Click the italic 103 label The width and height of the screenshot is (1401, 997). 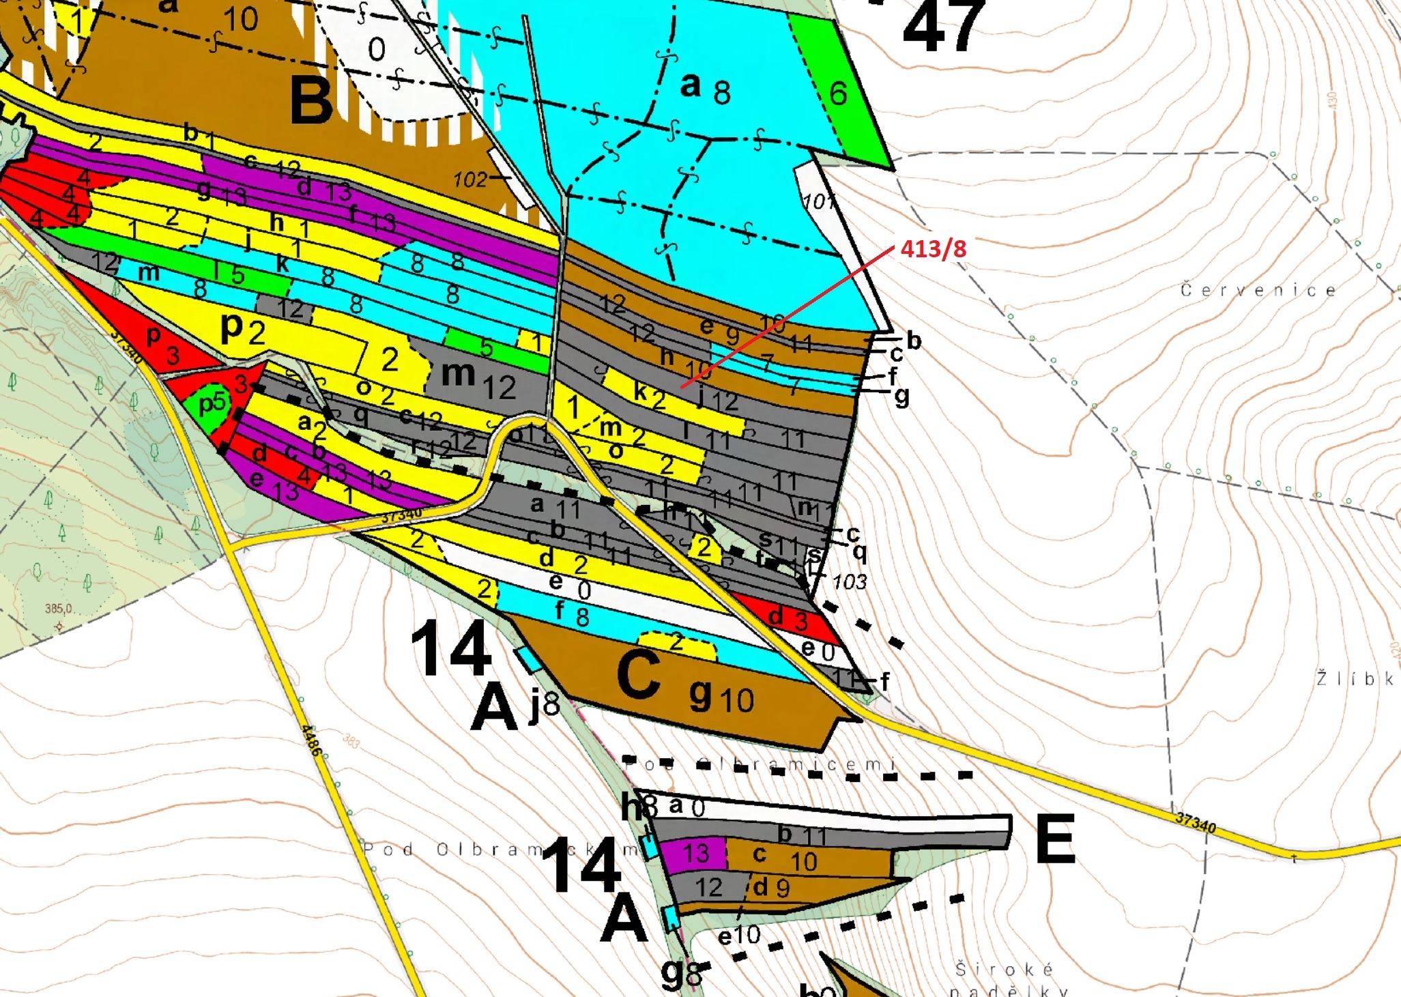850,582
